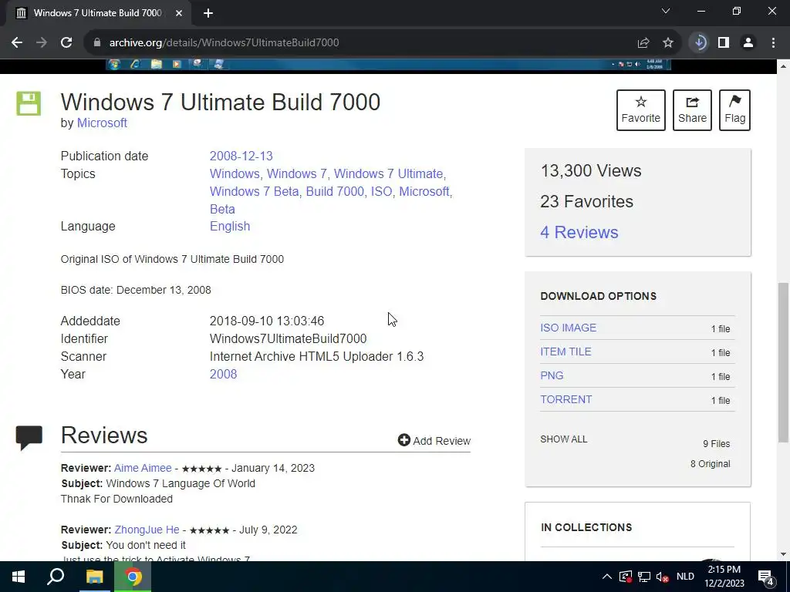
Task: Click the scrollbar down arrow
Action: click(784, 554)
